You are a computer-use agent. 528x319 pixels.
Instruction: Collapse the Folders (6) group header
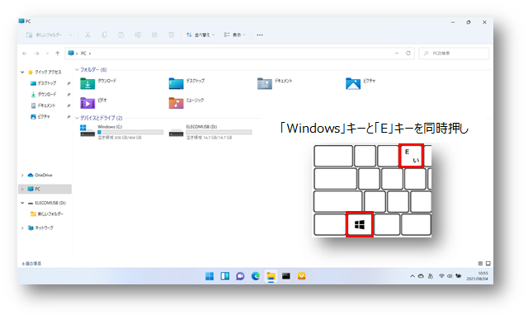[77, 70]
